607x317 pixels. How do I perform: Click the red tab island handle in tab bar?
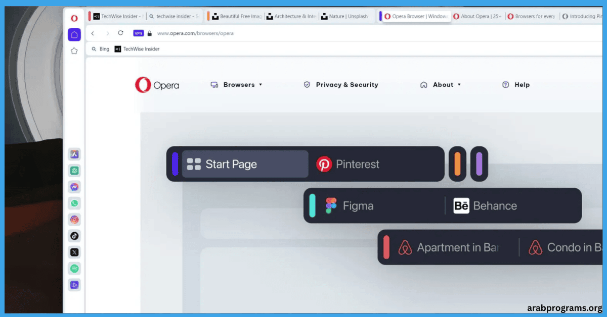[x=90, y=16]
